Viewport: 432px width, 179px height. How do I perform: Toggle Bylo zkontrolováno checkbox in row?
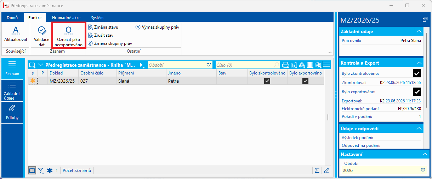click(x=267, y=81)
